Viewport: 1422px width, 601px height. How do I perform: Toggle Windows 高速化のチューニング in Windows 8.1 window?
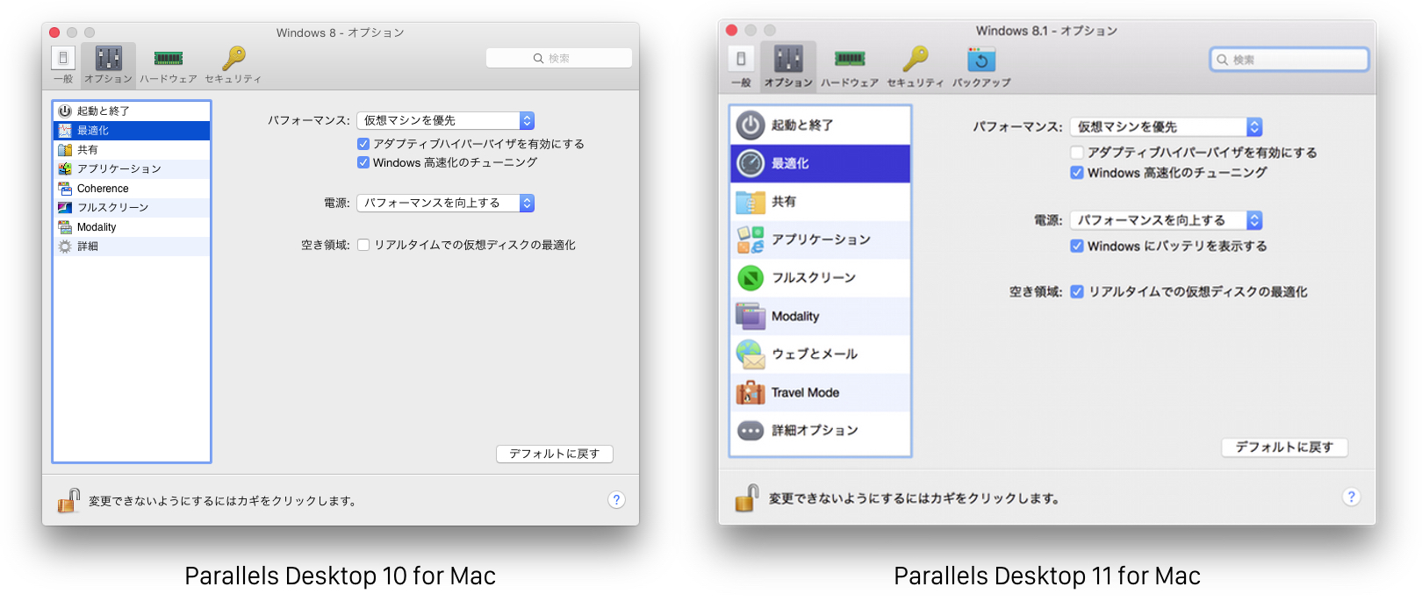click(x=1077, y=173)
